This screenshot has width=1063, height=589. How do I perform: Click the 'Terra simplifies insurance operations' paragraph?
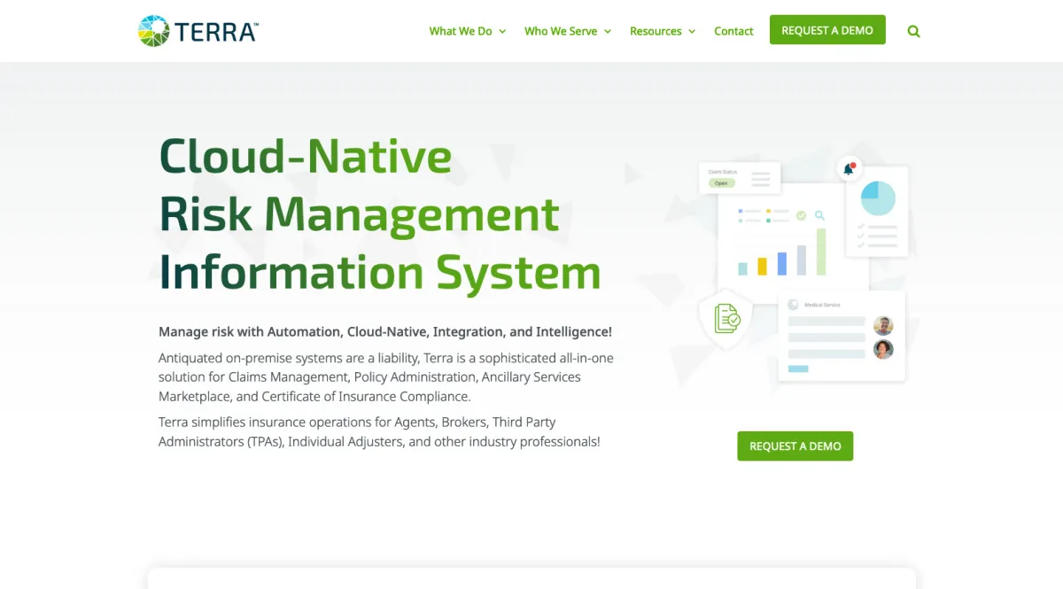tap(379, 431)
